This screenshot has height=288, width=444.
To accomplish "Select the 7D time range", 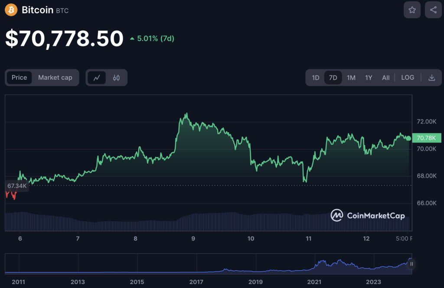I will point(333,78).
